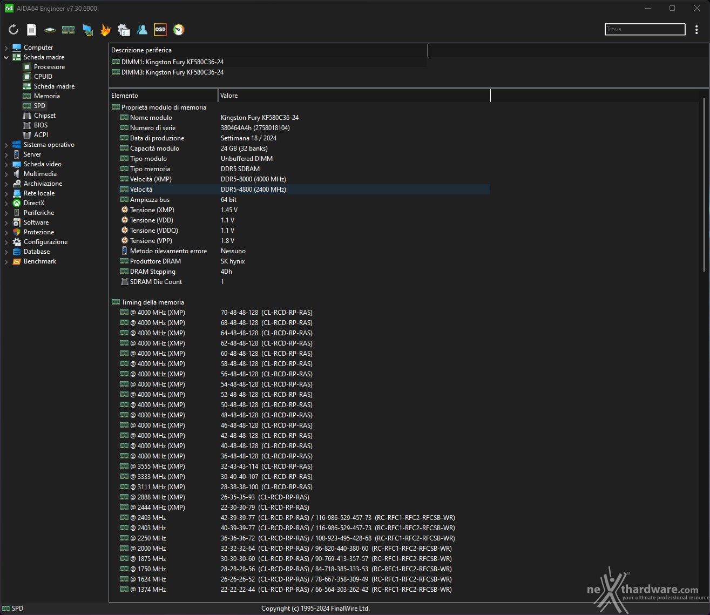The height and width of the screenshot is (615, 710).
Task: Select the Data di produzione row
Action: 305,138
